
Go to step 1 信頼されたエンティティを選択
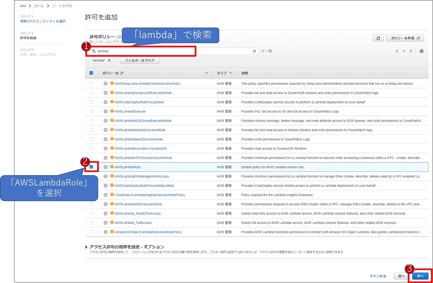click(43, 21)
